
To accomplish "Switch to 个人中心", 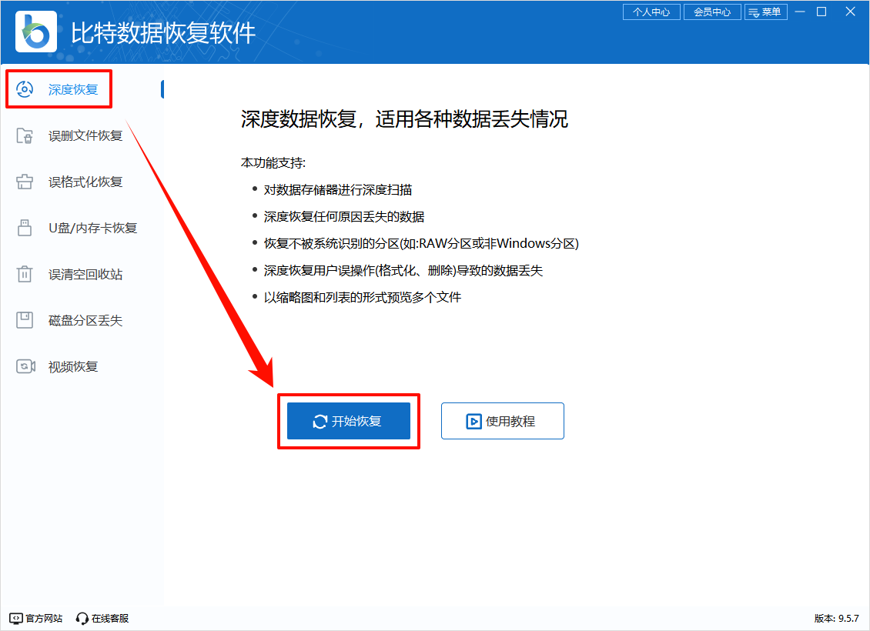I will tap(651, 12).
